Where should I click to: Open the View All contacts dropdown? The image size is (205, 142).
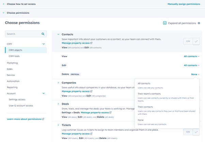(191, 56)
